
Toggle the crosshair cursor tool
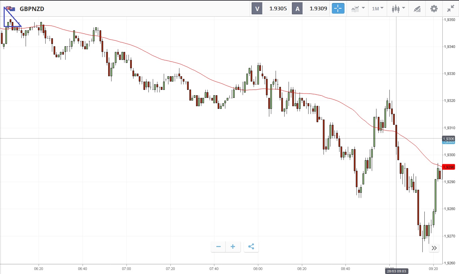(338, 9)
